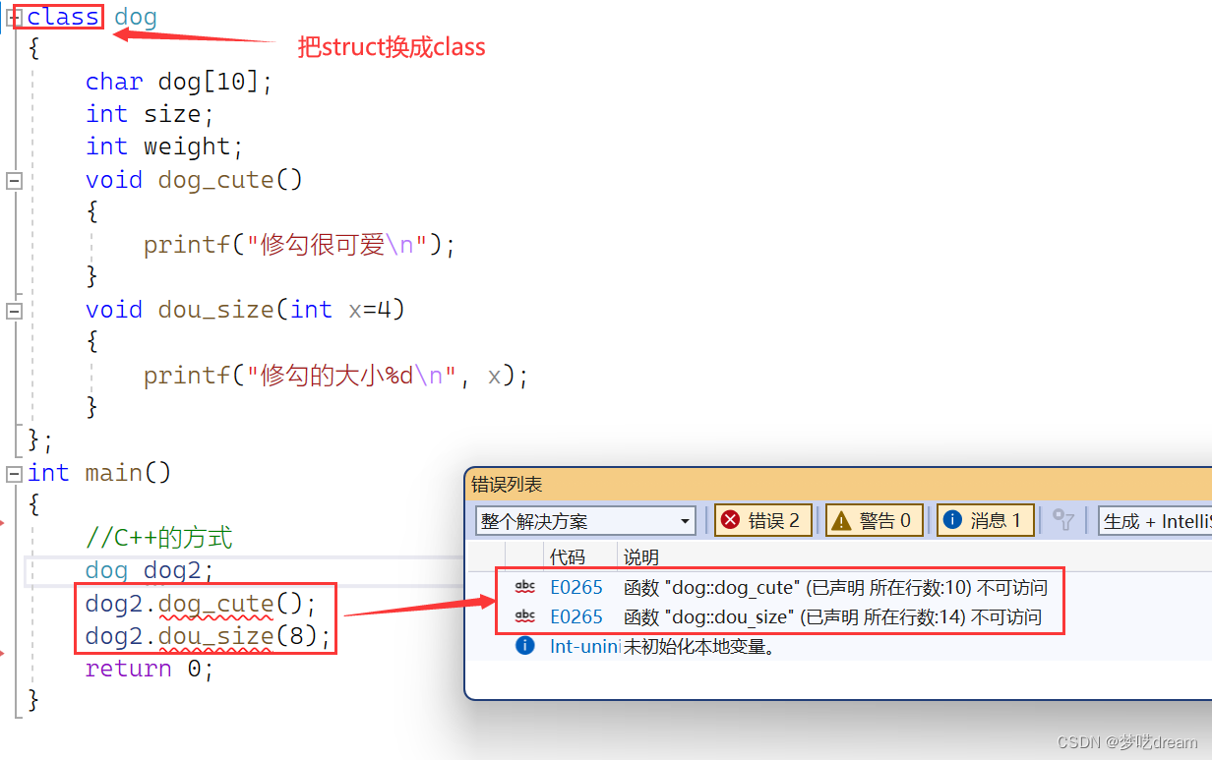
Task: Click the 说明 column header
Action: [640, 557]
